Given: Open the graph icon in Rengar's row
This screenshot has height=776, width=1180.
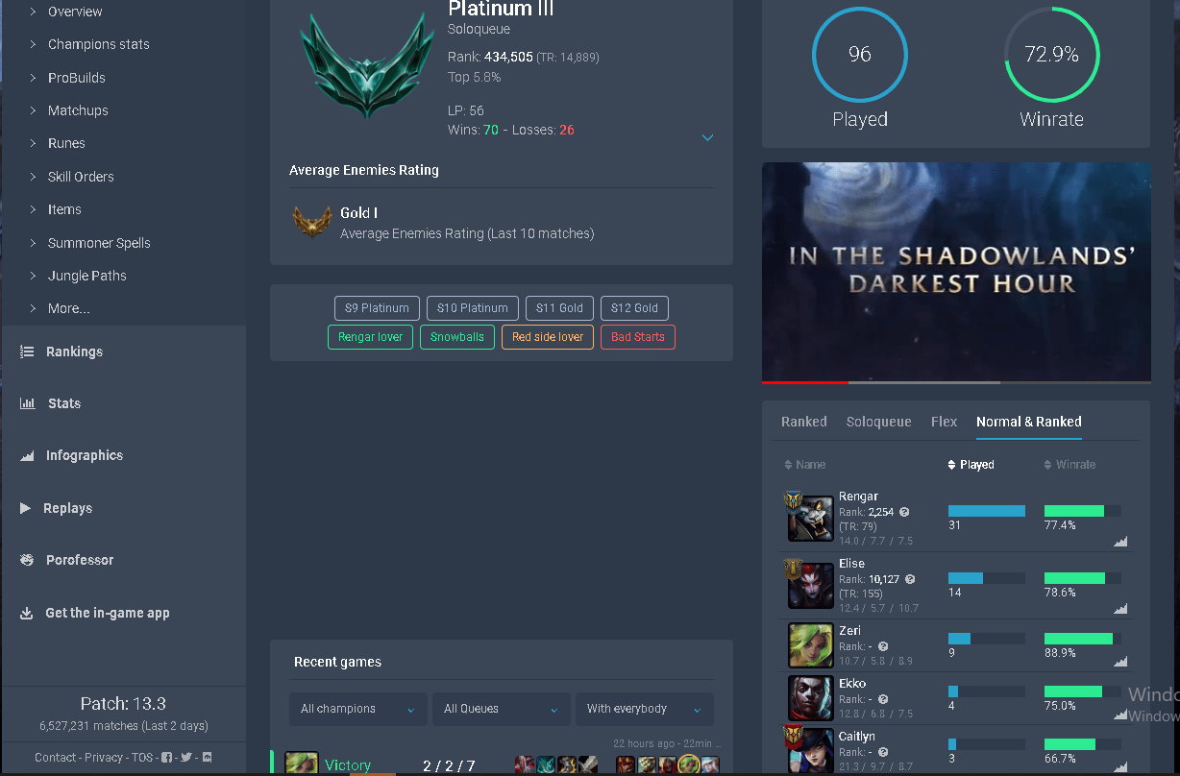Looking at the screenshot, I should tap(1120, 542).
